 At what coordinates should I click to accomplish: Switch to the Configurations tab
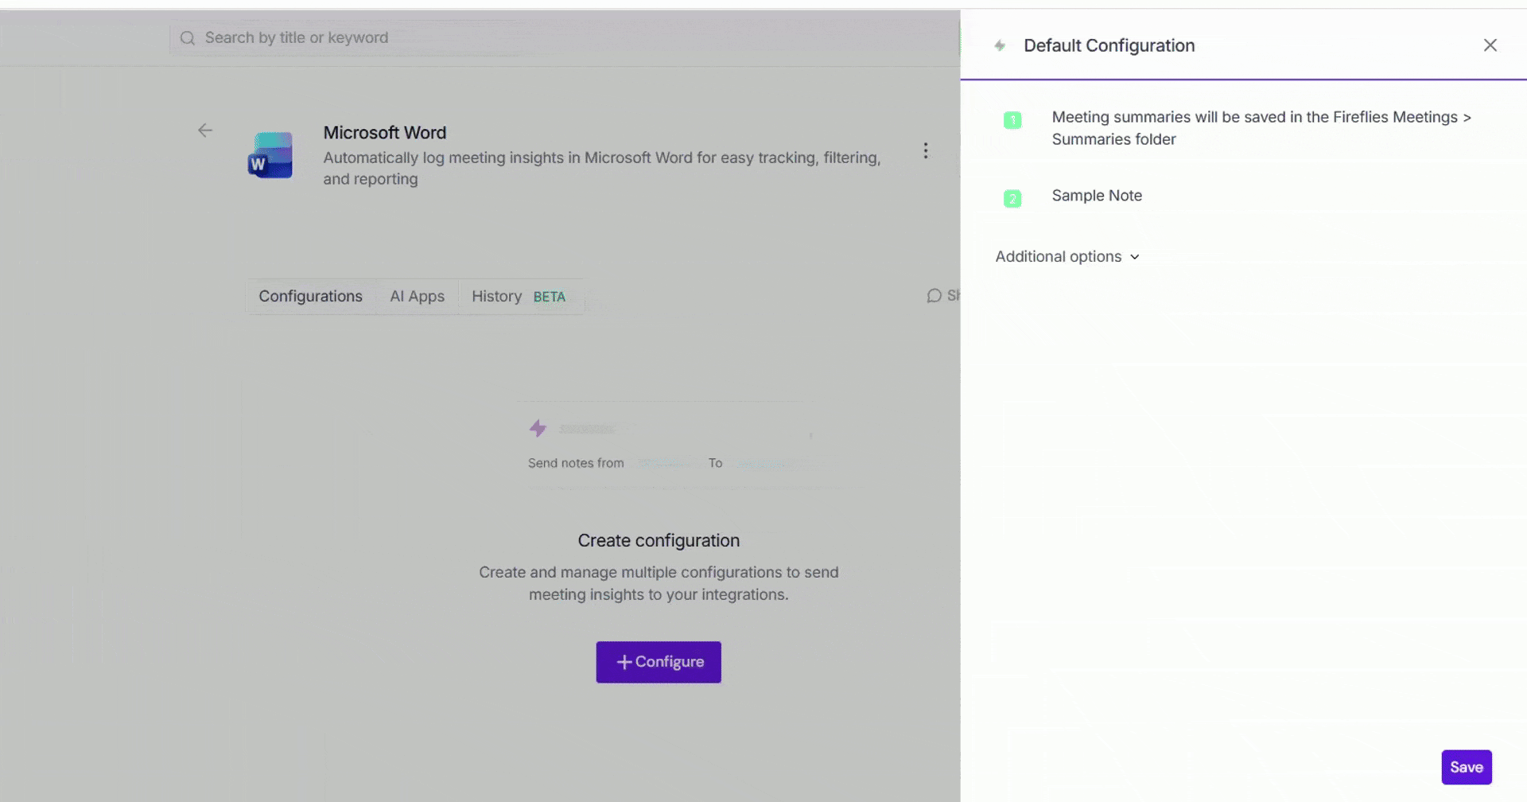(x=310, y=296)
